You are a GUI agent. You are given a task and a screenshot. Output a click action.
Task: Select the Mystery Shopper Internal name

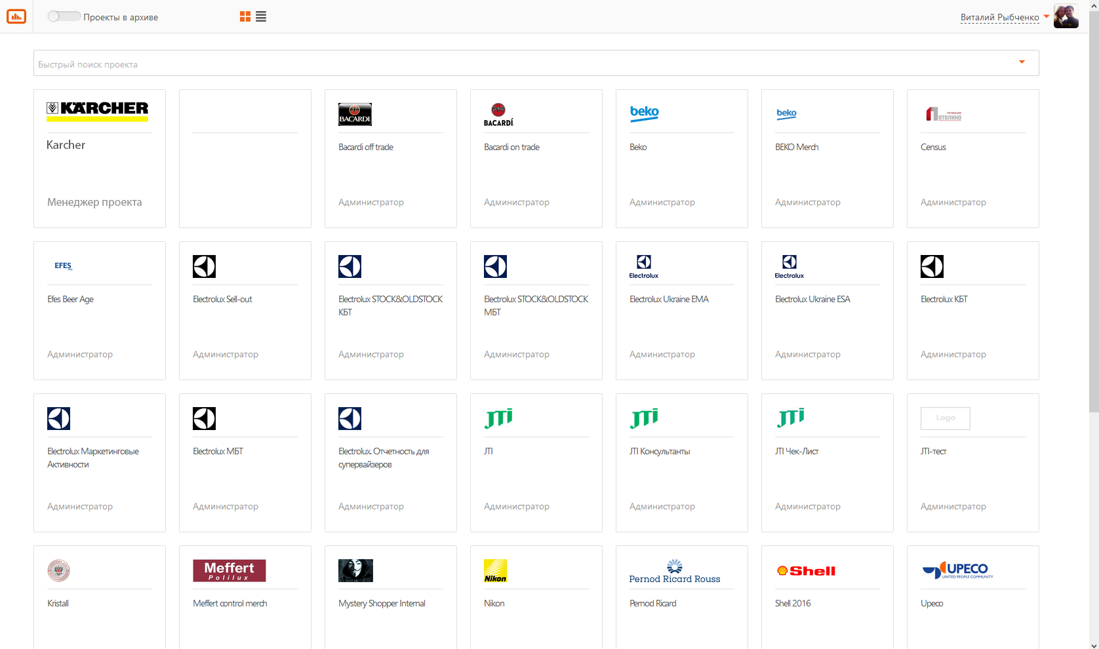tap(382, 603)
